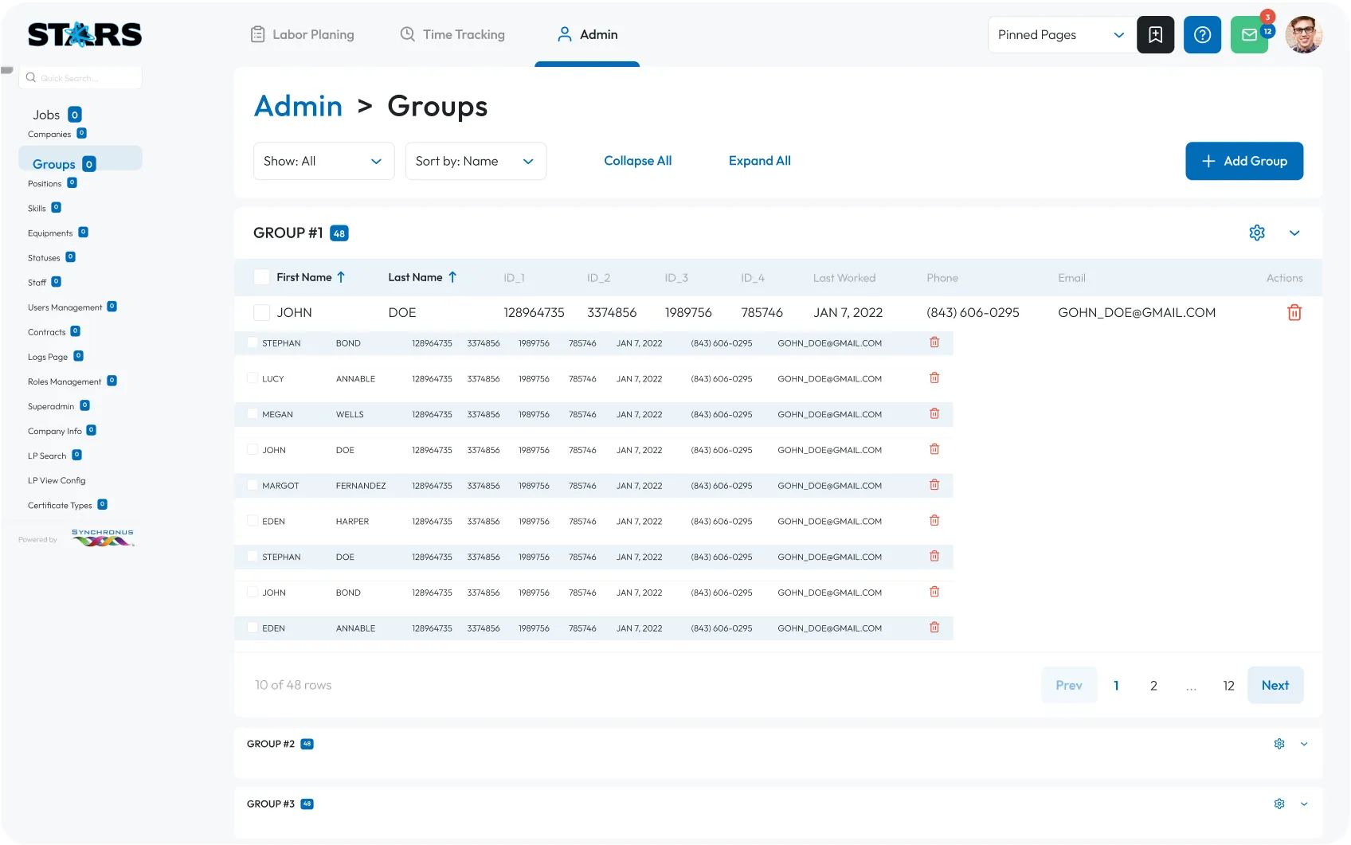This screenshot has width=1351, height=845.
Task: Click trash icon for Lucy Annable
Action: [934, 378]
